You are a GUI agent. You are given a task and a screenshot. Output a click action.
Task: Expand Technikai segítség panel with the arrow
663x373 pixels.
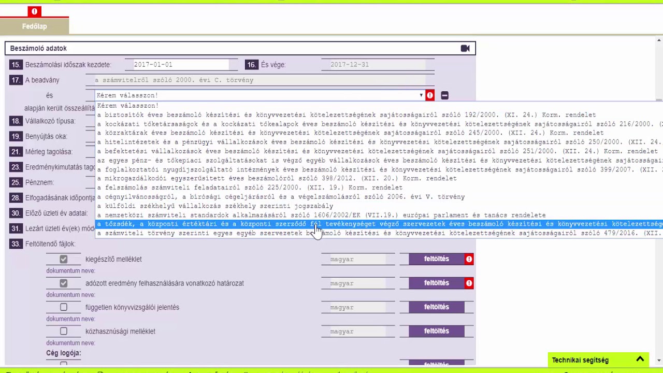[640, 360]
